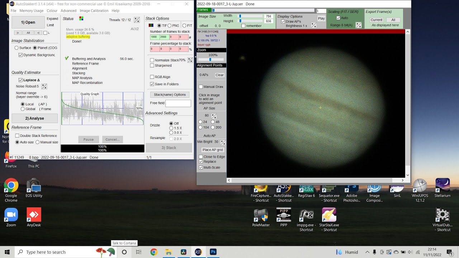Enable Normalize Stack checkbox
This screenshot has height=258, width=459.
(x=152, y=60)
